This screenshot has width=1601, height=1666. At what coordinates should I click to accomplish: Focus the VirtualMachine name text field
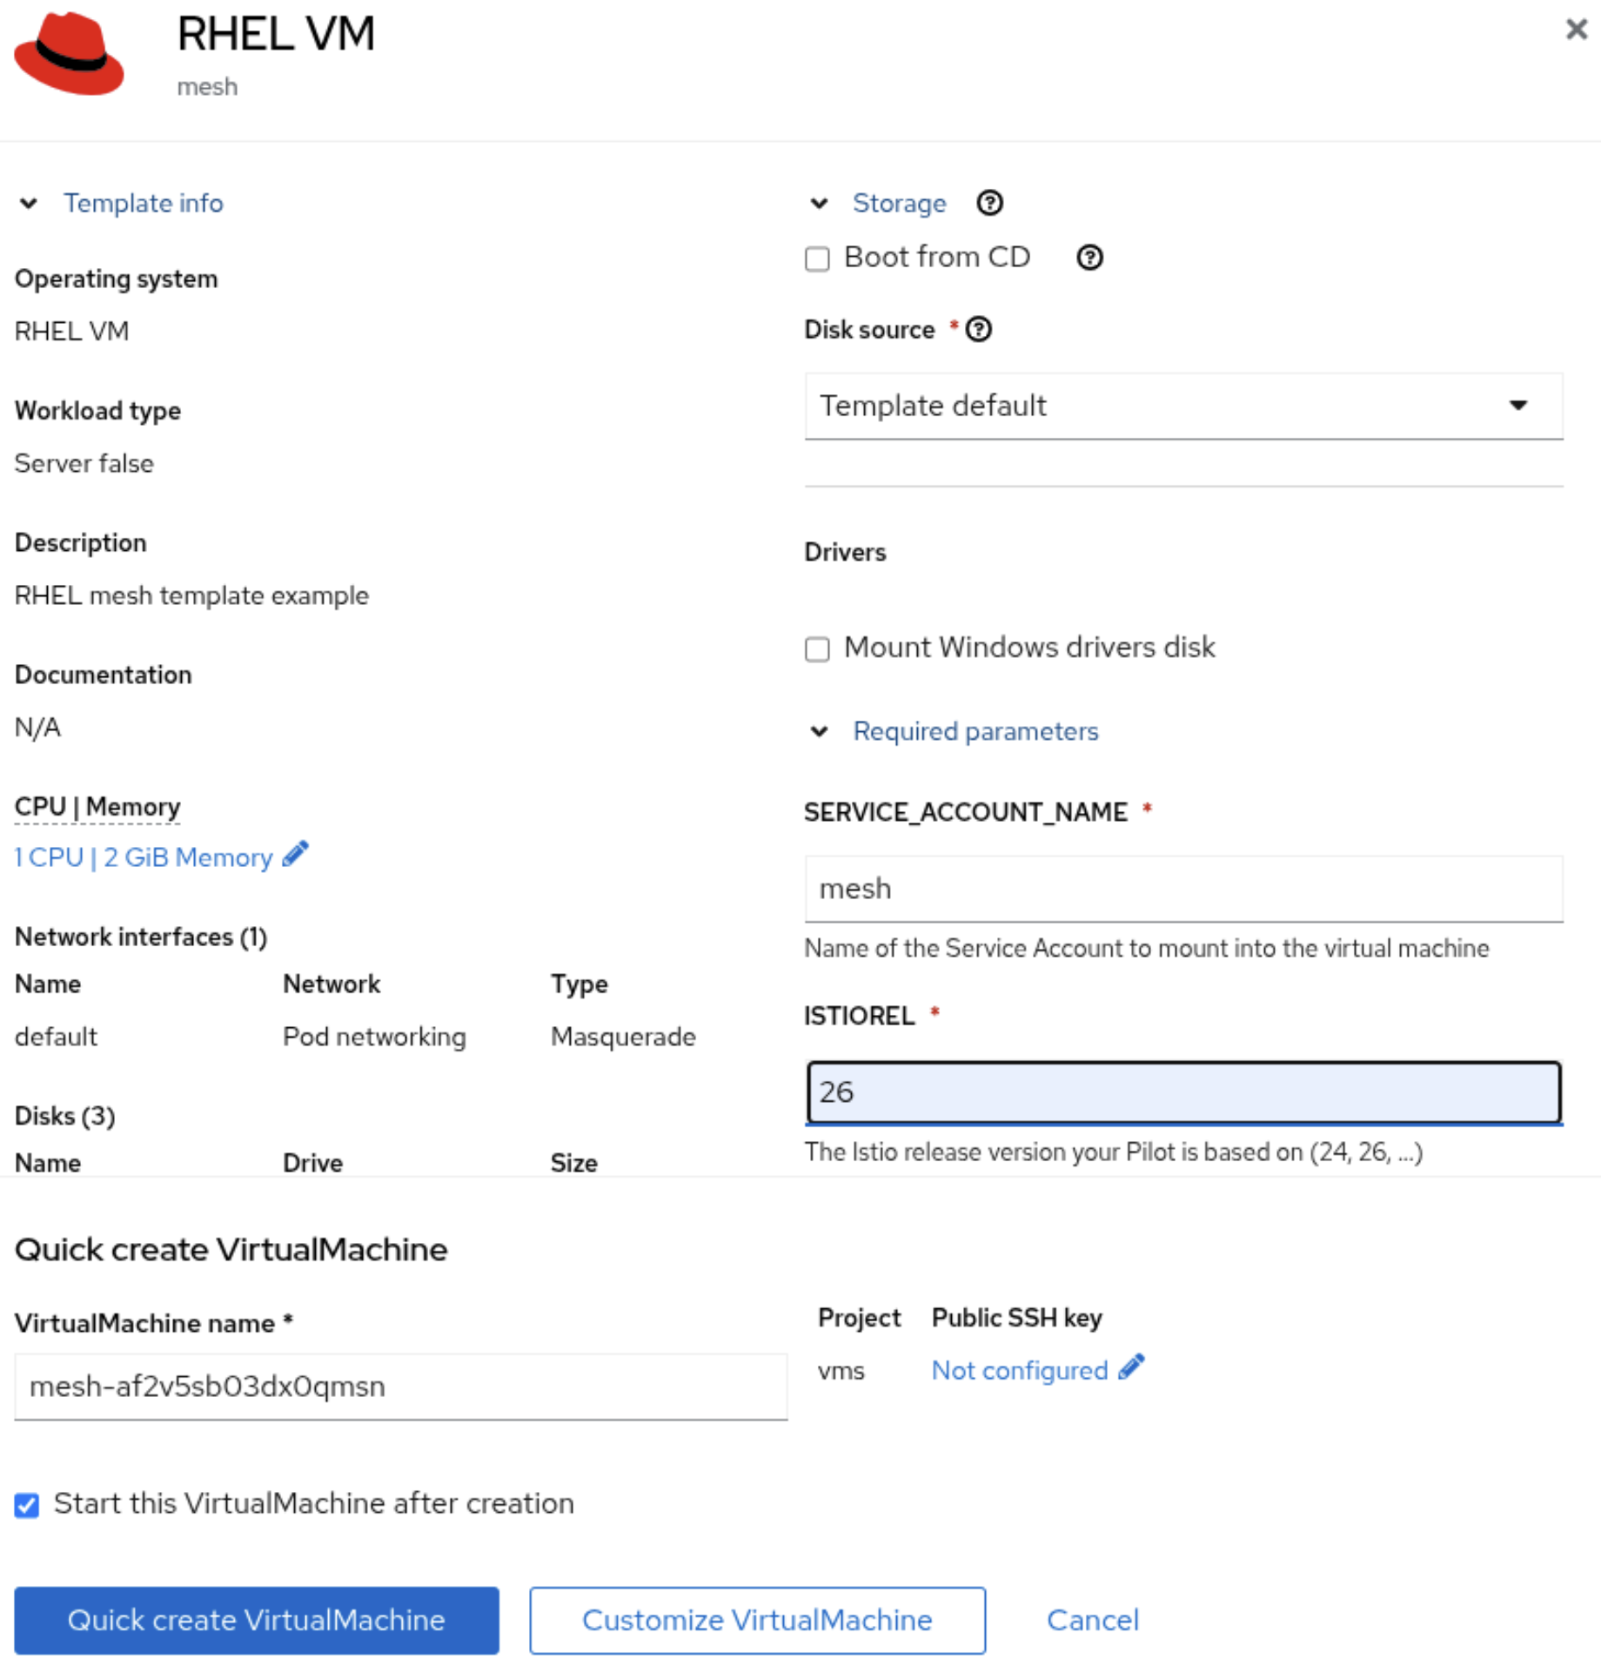pyautogui.click(x=400, y=1387)
